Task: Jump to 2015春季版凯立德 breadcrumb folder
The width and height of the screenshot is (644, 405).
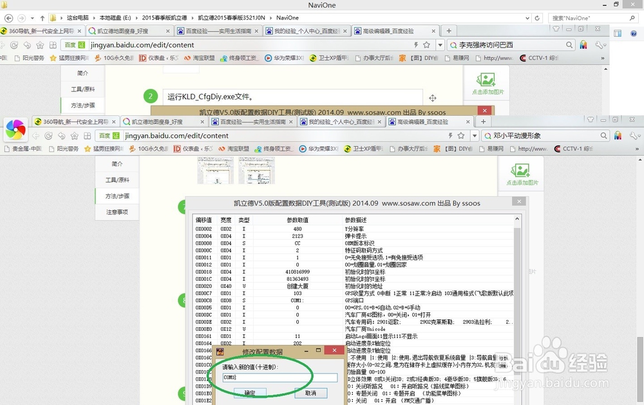Action: click(164, 17)
